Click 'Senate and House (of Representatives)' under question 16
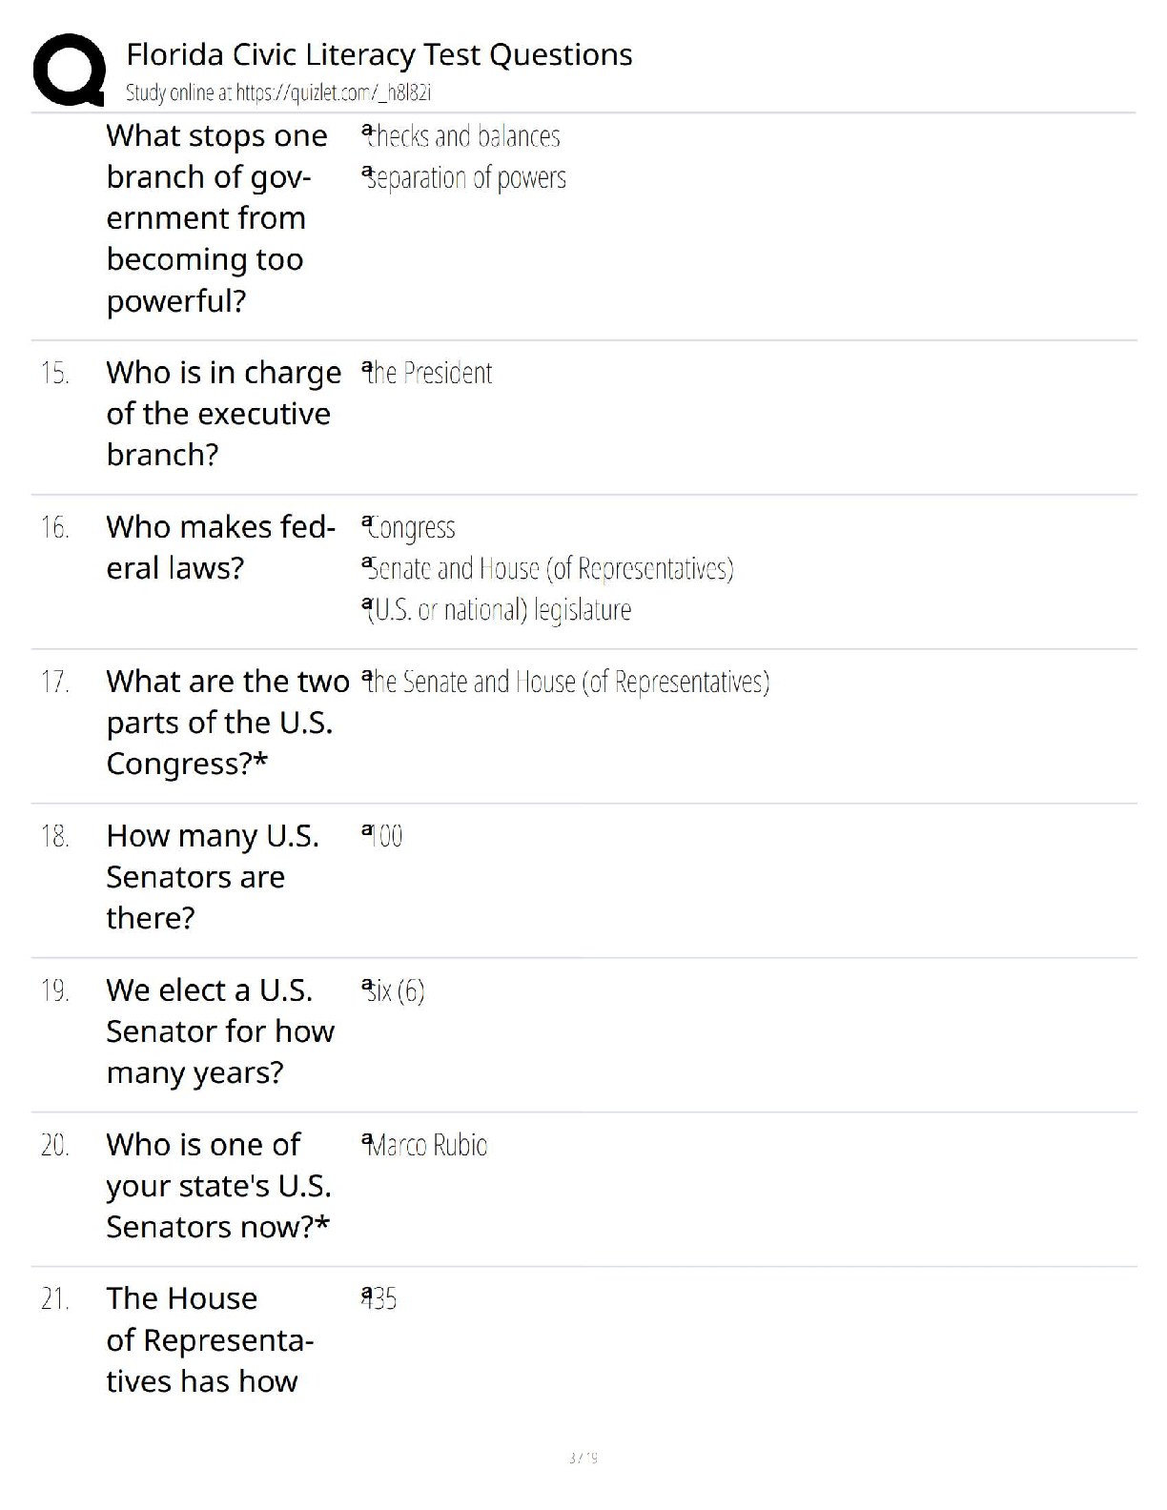The image size is (1167, 1510). pyautogui.click(x=550, y=569)
